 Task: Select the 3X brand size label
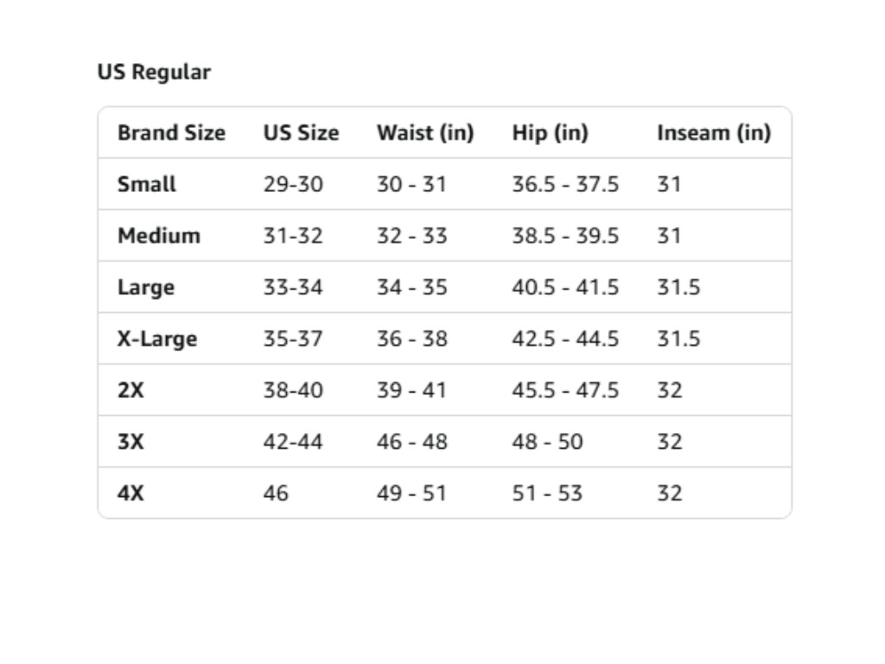[131, 442]
